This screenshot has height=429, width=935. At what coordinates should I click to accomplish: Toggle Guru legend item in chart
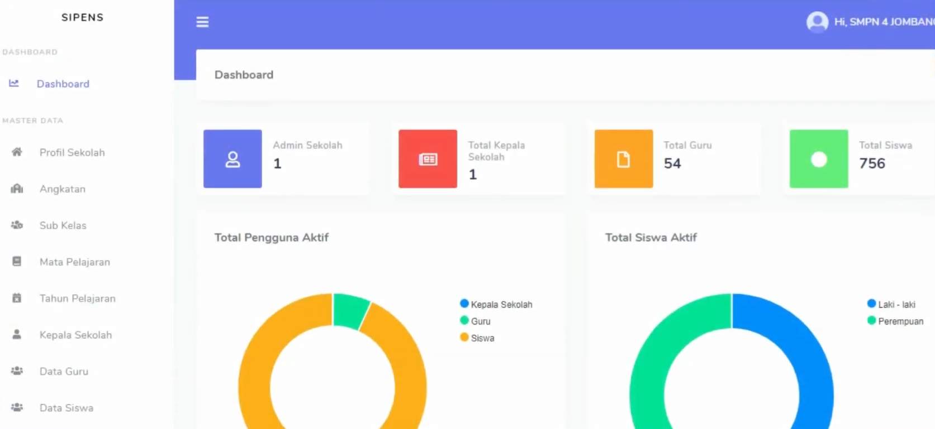coord(475,321)
